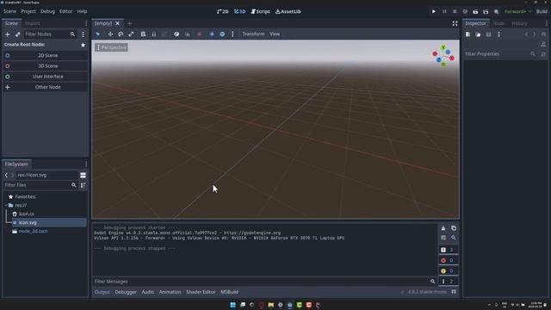Toggle editor messages filter showing 2
The height and width of the screenshot is (310, 551).
(x=448, y=282)
